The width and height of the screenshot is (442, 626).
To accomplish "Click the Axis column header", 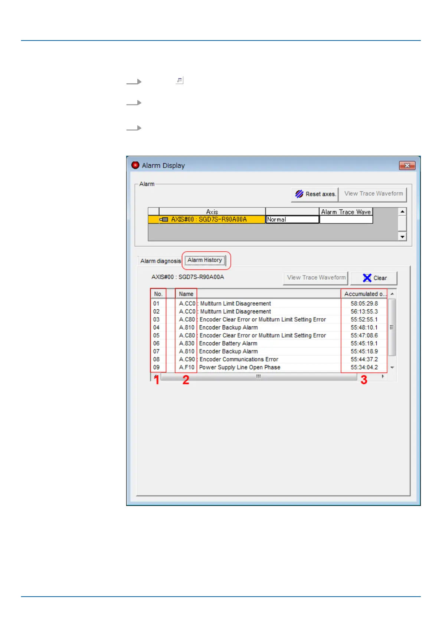I will (x=212, y=212).
